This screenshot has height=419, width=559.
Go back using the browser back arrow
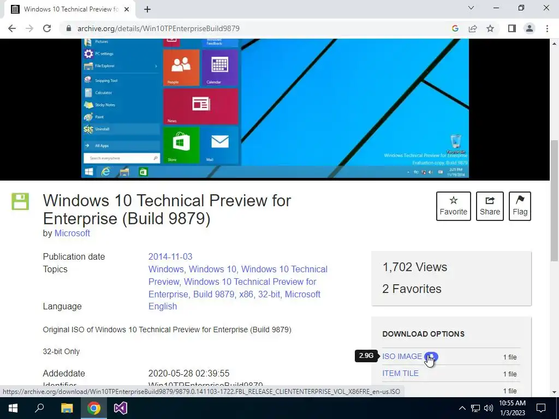tap(12, 28)
